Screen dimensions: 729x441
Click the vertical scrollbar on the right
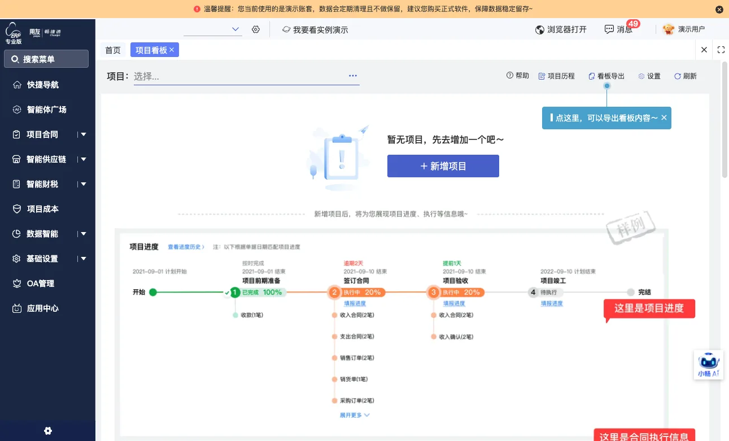[724, 119]
